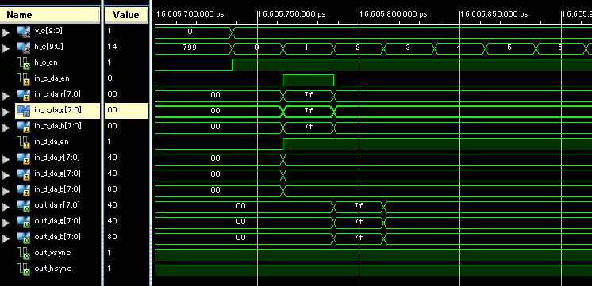Viewport: 592px width, 286px height.
Task: Select the out_hsync signal icon
Action: 24,269
